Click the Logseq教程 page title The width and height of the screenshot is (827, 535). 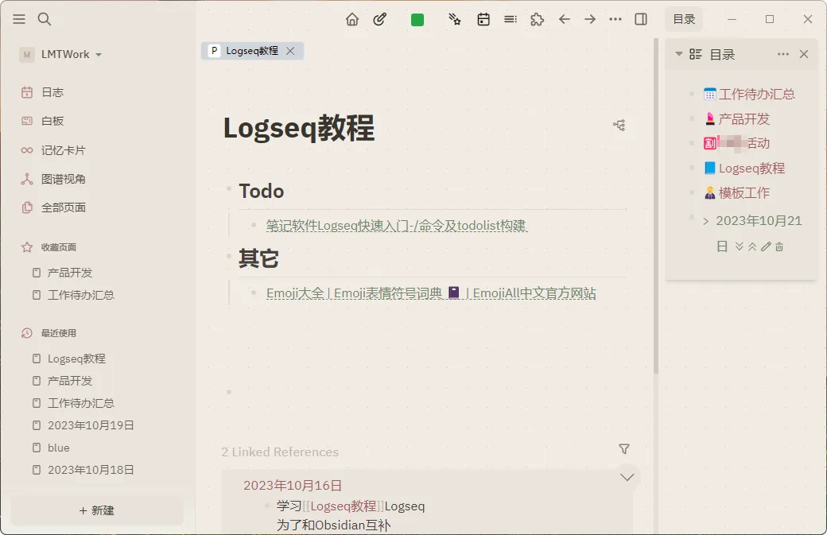(x=299, y=128)
